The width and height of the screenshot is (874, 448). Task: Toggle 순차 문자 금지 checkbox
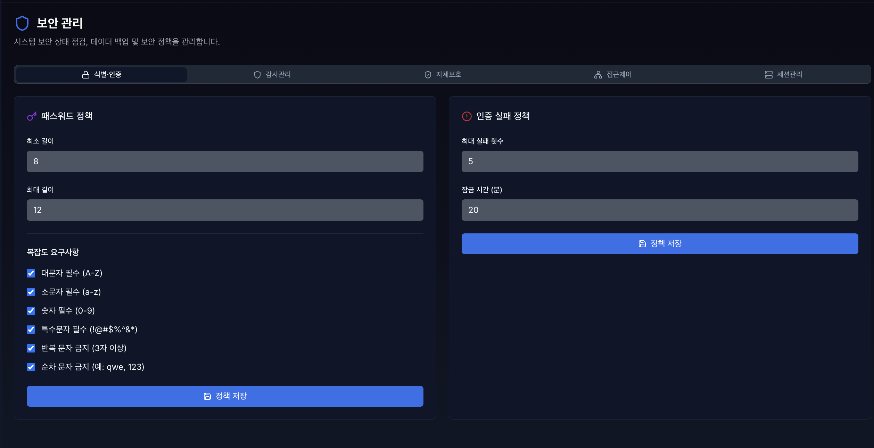(31, 367)
